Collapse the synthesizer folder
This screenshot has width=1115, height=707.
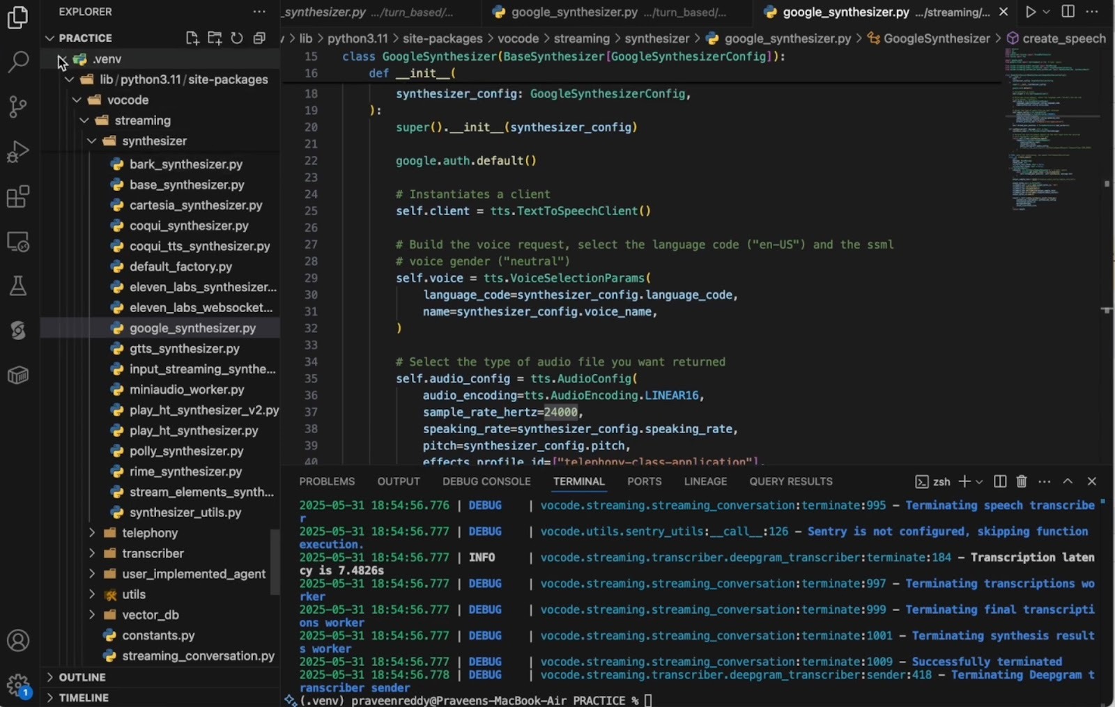point(154,141)
